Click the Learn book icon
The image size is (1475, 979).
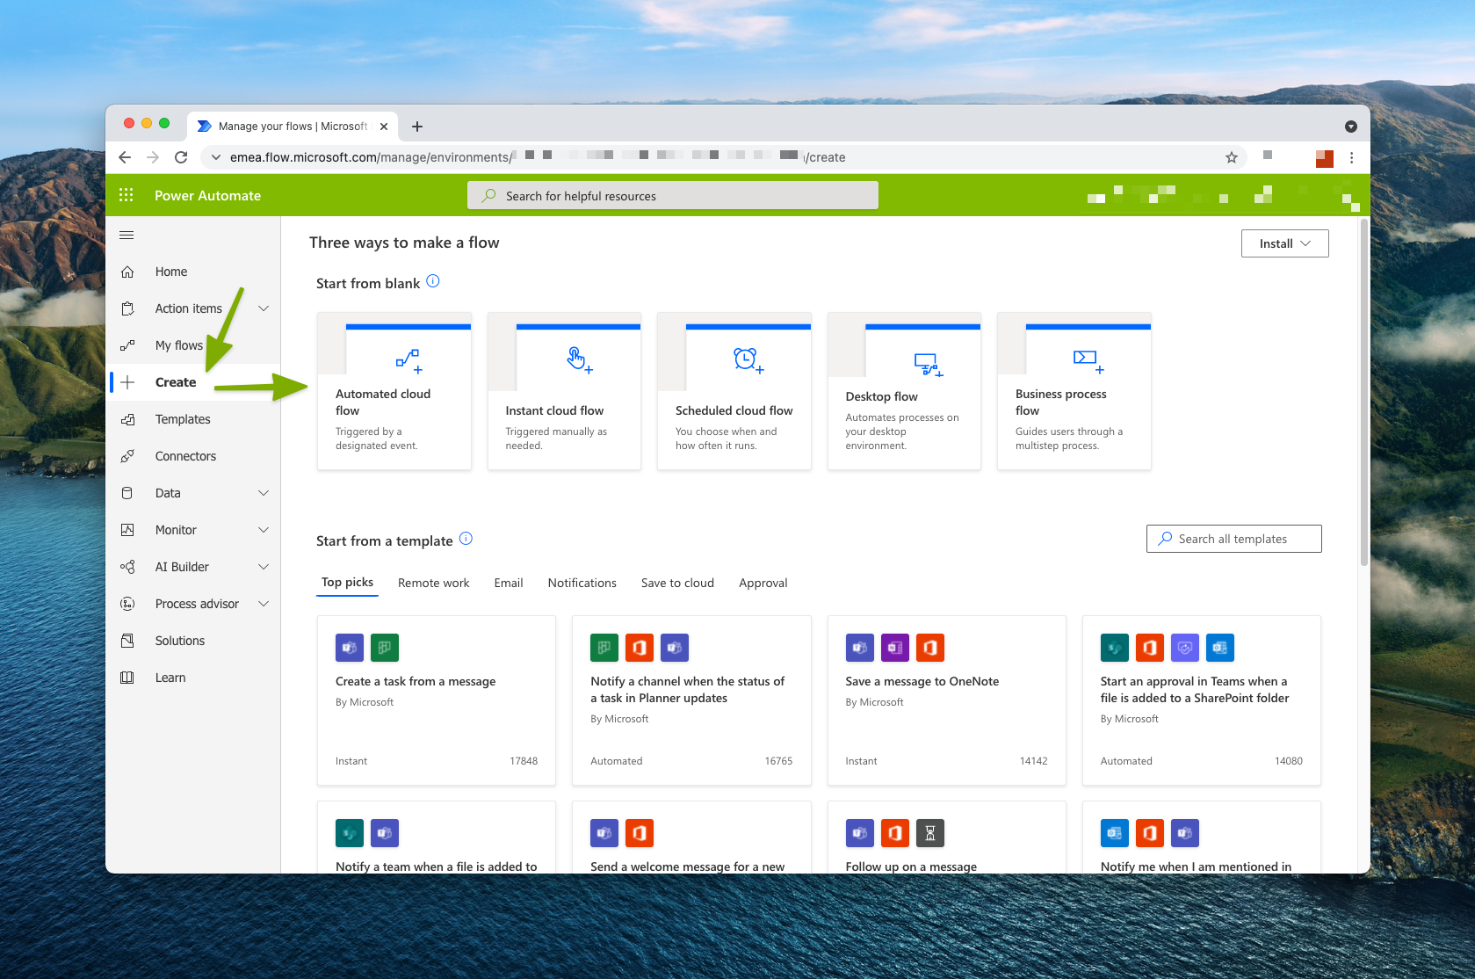click(x=127, y=678)
